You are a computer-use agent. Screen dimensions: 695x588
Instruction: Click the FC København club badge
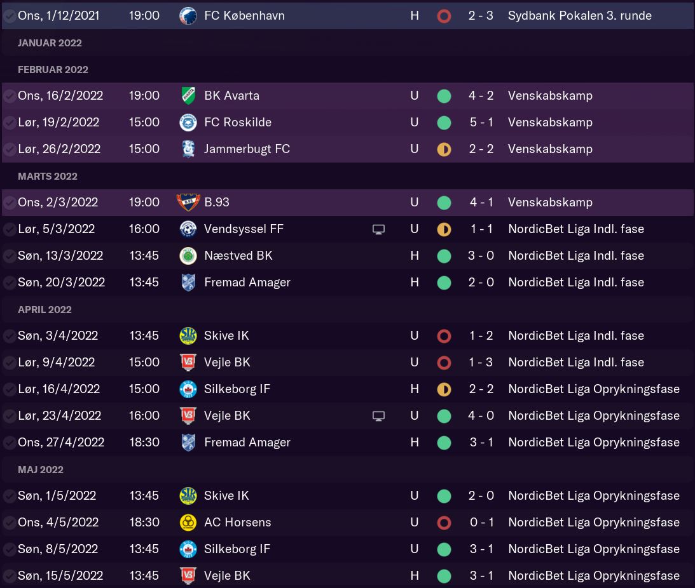pos(188,15)
